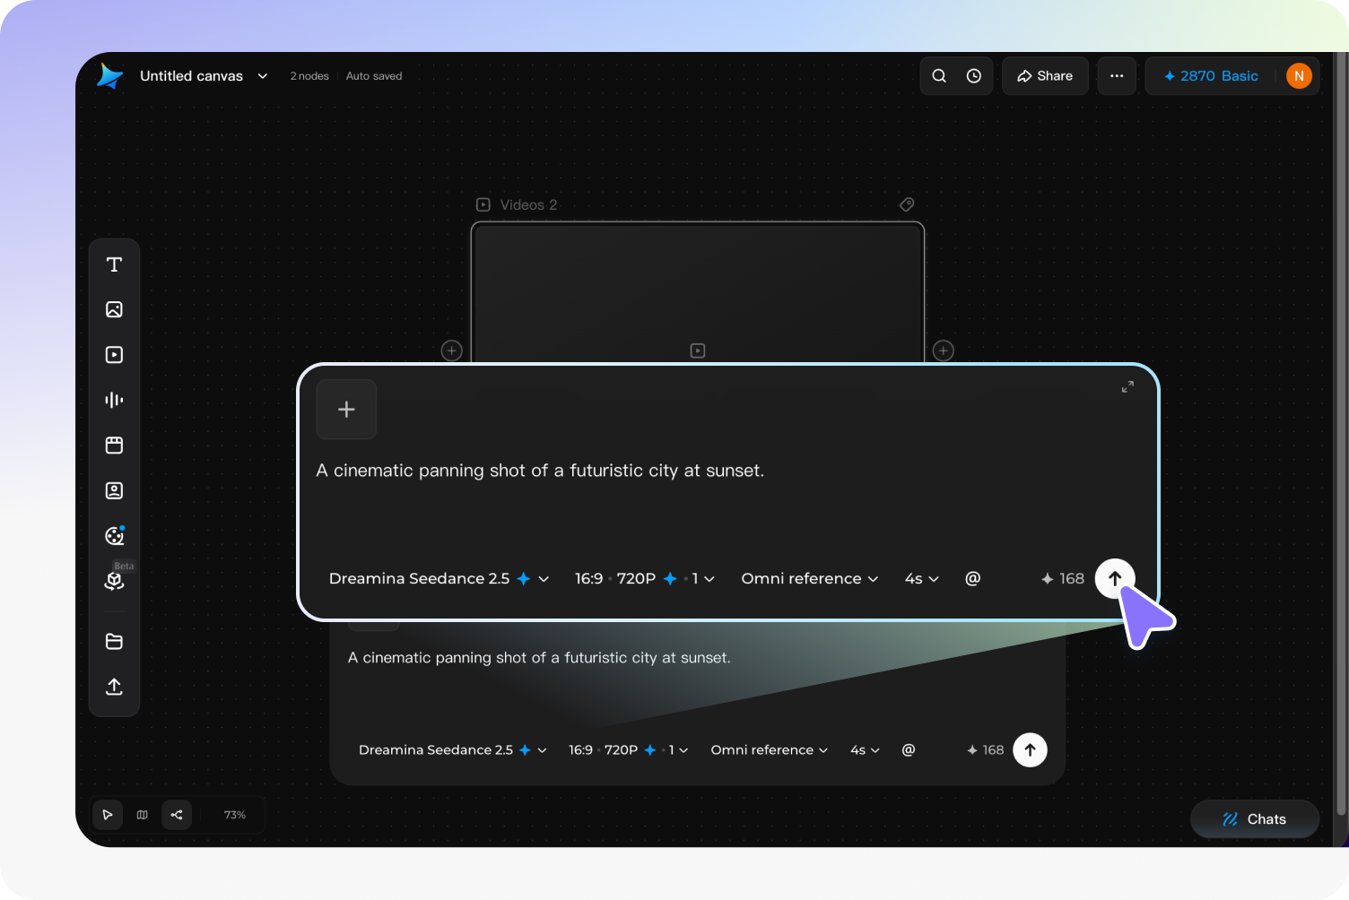Click the plus connector left of video node
1349x900 pixels.
point(452,350)
